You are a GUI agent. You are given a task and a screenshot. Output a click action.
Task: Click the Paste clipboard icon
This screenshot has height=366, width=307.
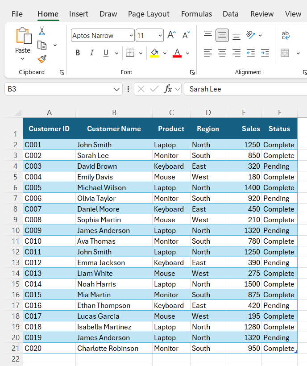(24, 36)
